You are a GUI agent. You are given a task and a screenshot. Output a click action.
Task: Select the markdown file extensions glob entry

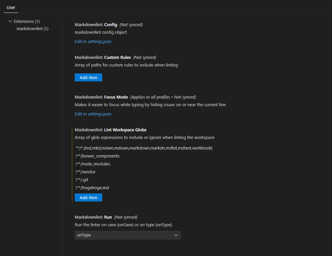click(144, 148)
